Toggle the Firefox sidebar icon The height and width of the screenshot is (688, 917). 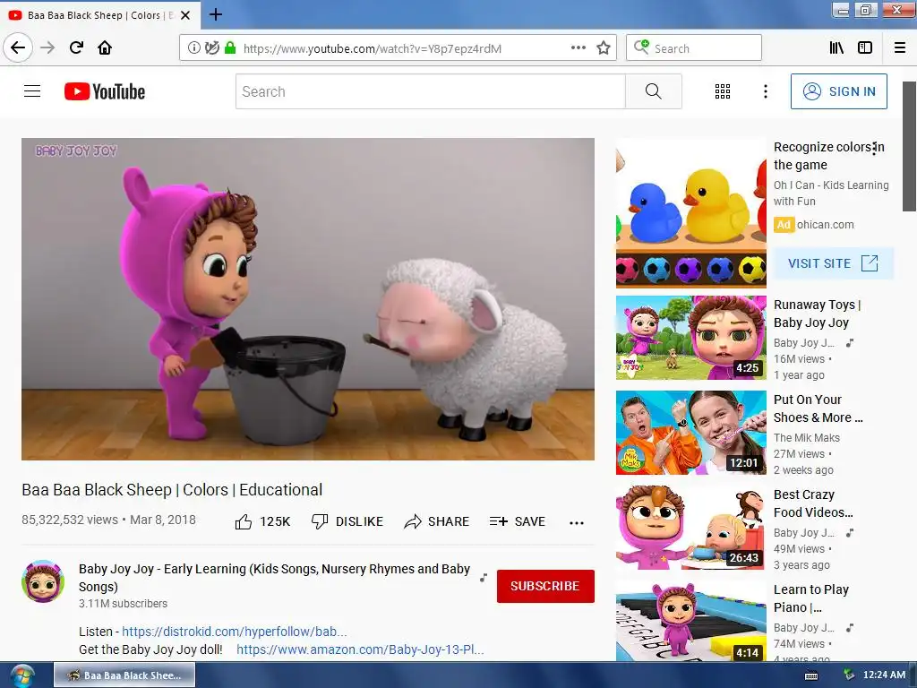[865, 48]
